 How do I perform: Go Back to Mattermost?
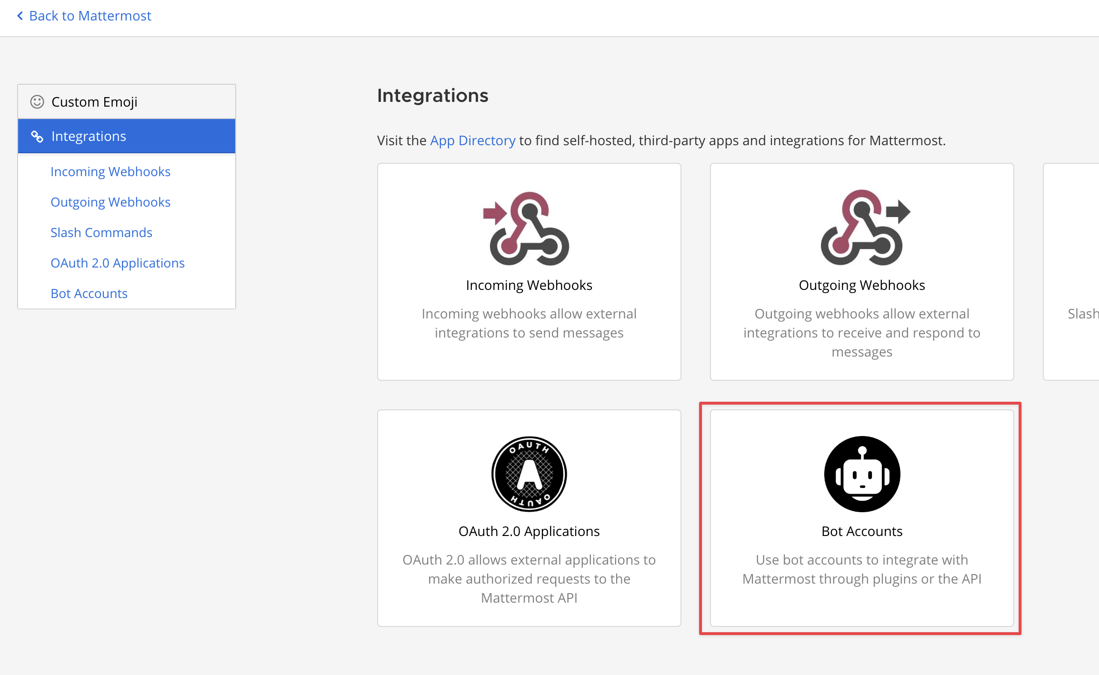tap(90, 16)
